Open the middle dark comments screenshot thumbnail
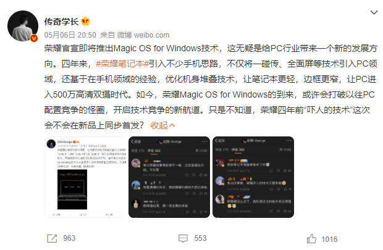This screenshot has height=250, width=383. pyautogui.click(x=169, y=177)
